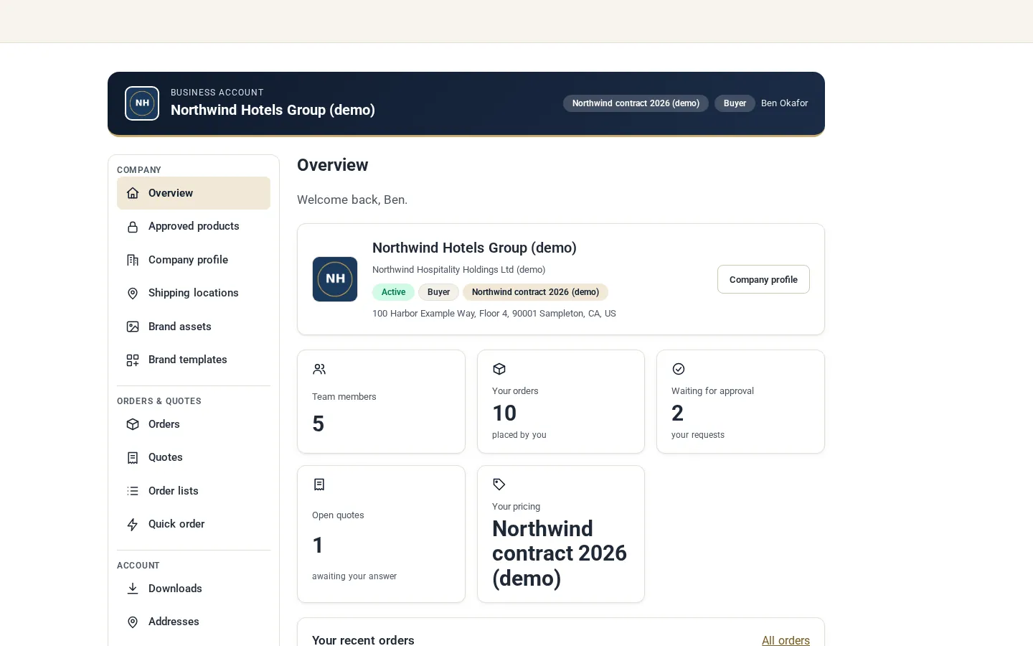Image resolution: width=1033 pixels, height=646 pixels.
Task: Click the image icon beside Brand assets
Action: click(x=133, y=327)
